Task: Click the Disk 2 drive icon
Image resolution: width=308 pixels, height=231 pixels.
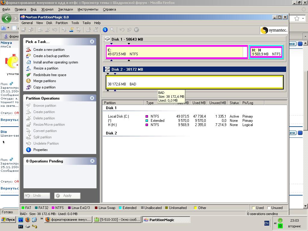Action: [x=107, y=69]
